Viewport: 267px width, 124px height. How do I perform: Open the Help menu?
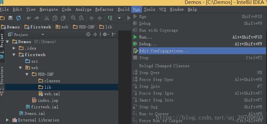[x=192, y=9]
